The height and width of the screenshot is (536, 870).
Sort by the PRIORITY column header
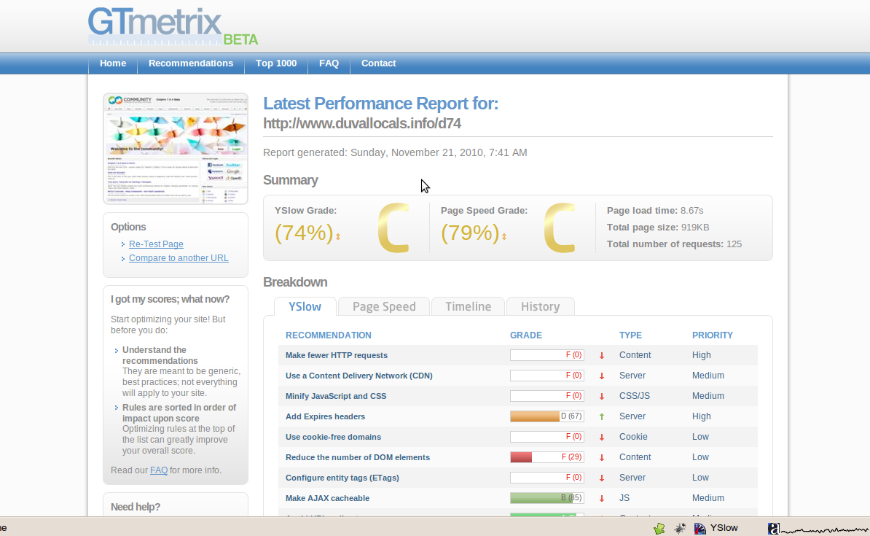712,335
